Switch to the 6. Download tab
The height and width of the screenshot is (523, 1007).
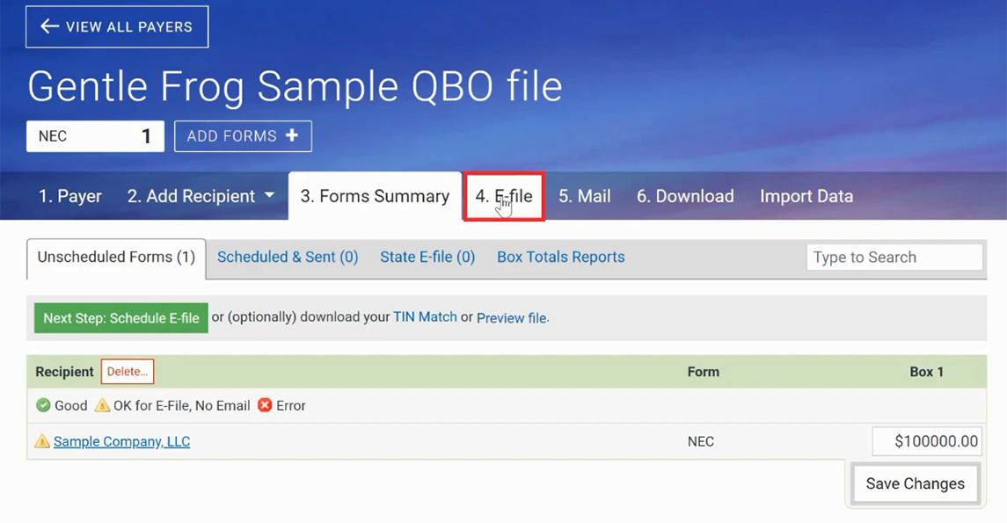coord(685,196)
